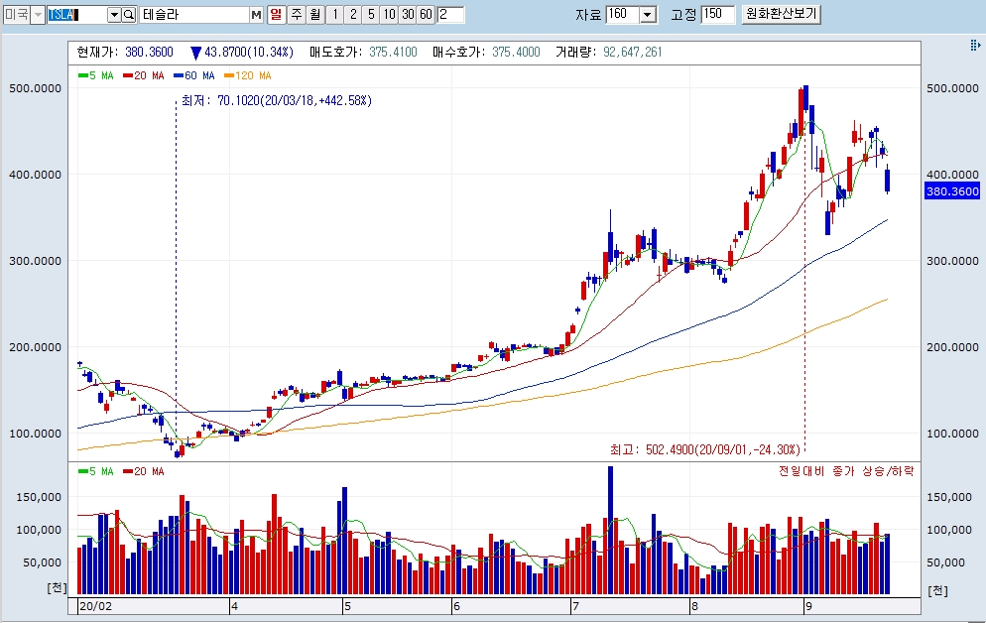
Task: Select the 2-minute interval button
Action: coord(352,15)
